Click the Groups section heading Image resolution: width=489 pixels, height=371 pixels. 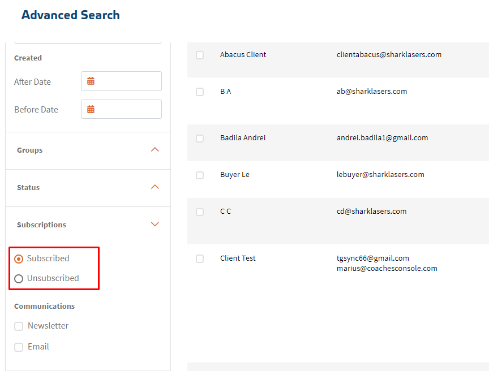(x=30, y=150)
